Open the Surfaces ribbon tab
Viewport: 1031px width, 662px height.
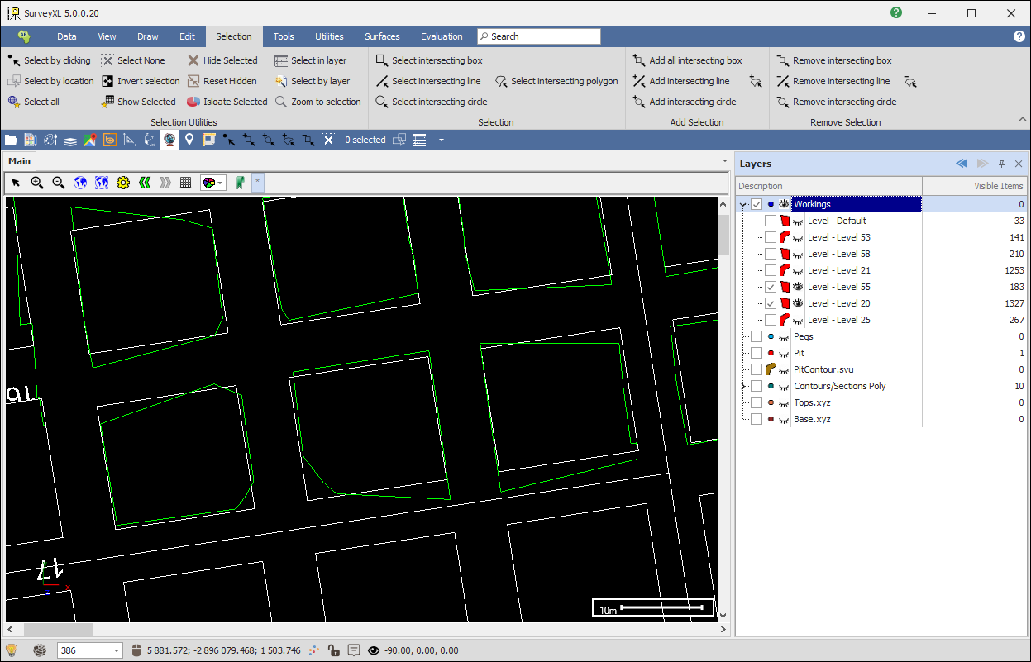click(382, 36)
